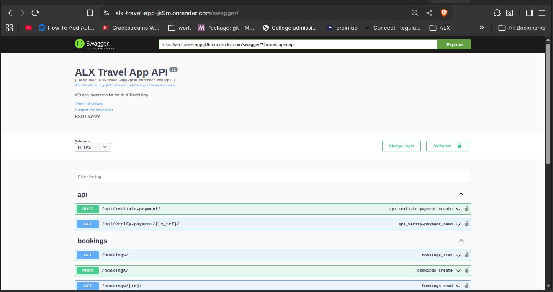Click the Explore button
The image size is (553, 292).
coord(454,44)
